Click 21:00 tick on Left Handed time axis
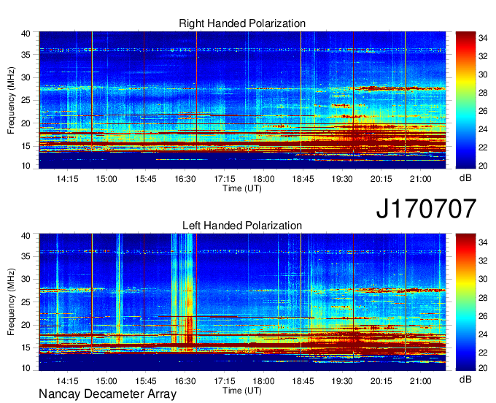 coord(420,381)
